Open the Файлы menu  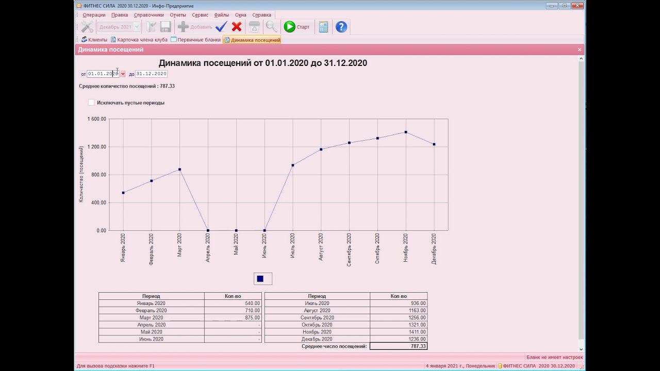(x=222, y=15)
